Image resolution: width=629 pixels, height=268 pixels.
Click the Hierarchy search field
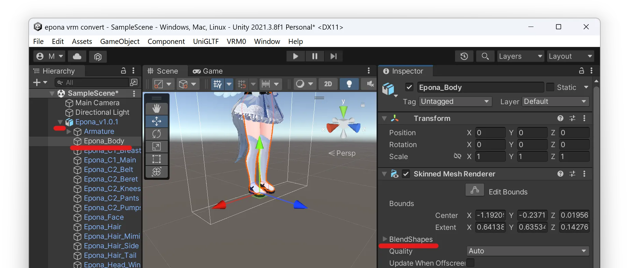[92, 82]
